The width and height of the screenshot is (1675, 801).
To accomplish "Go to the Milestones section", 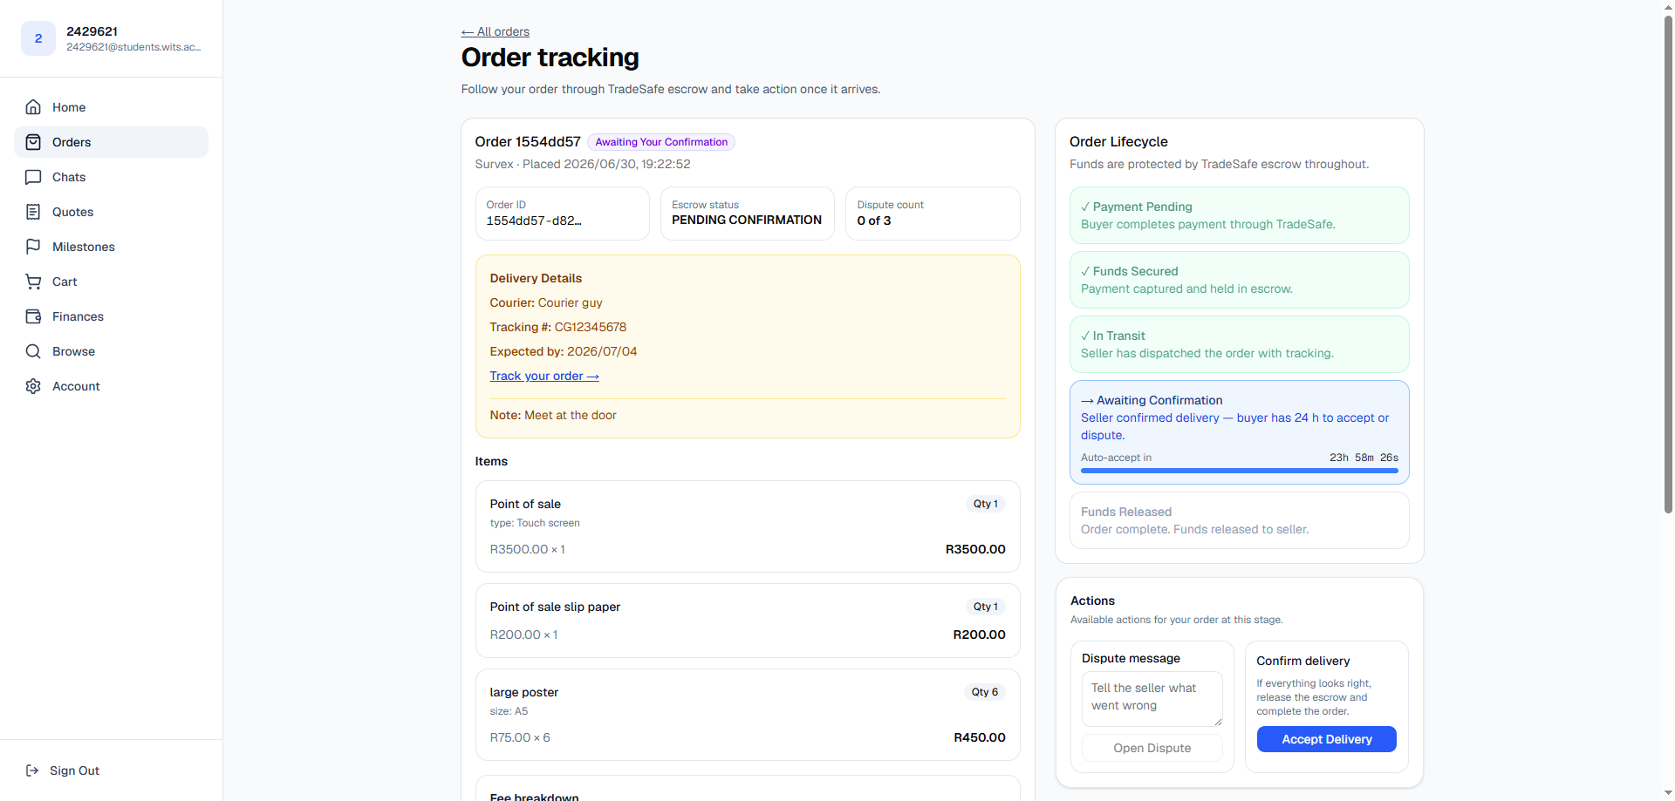I will [x=111, y=247].
